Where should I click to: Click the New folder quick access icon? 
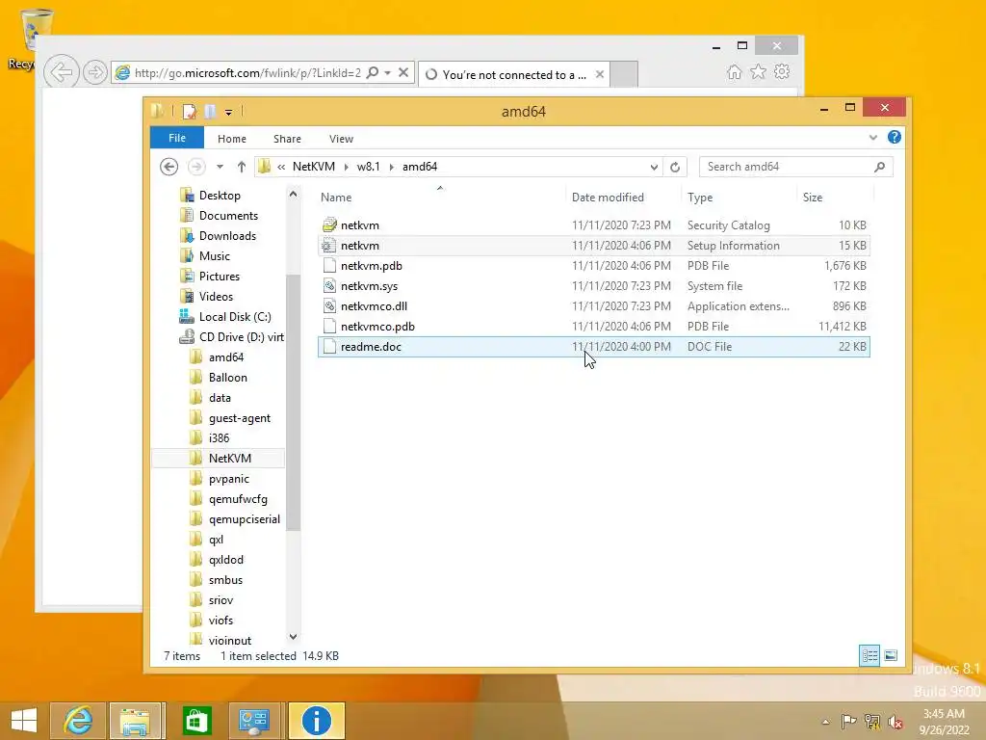[210, 112]
